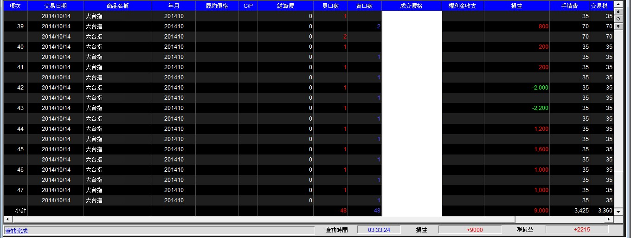Click the 買口數 column header
Image resolution: width=631 pixels, height=238 pixels.
[x=330, y=6]
